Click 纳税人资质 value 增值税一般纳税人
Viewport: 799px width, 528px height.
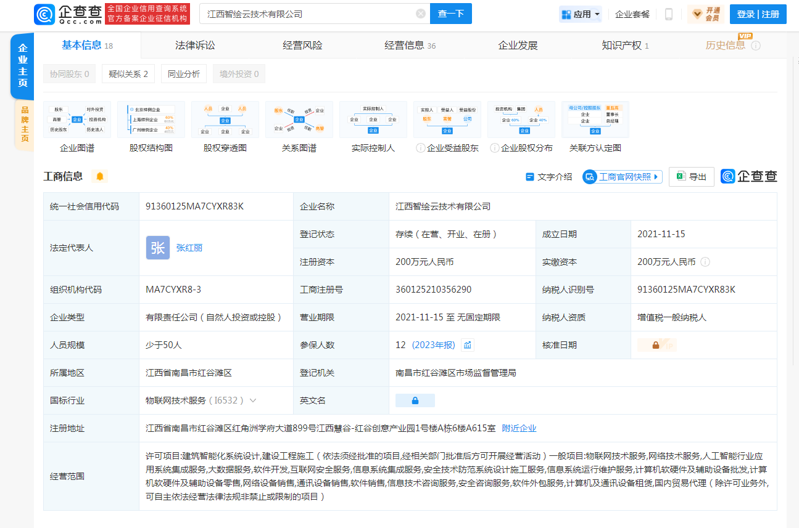[672, 317]
